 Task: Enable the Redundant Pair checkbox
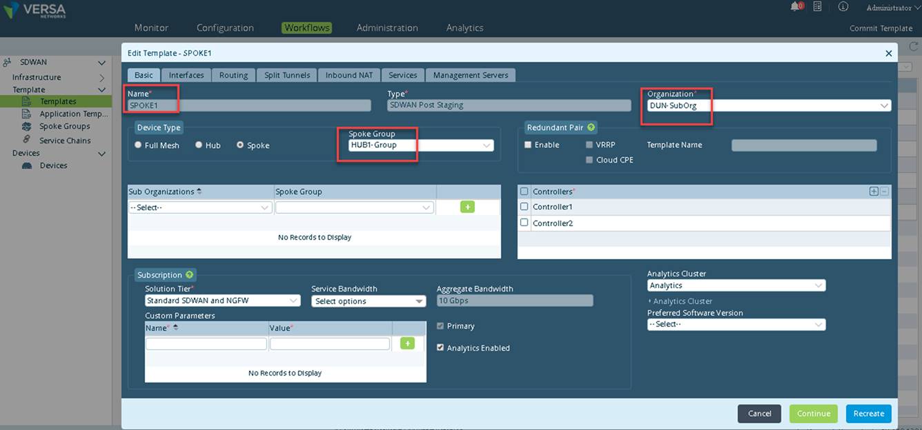point(528,145)
